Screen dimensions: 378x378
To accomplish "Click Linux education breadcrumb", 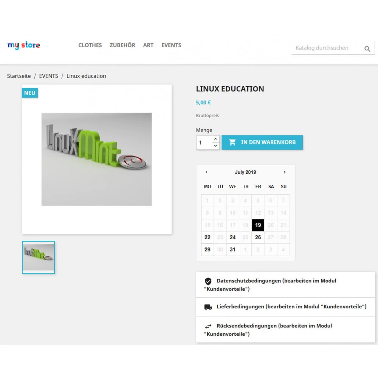I will [86, 76].
